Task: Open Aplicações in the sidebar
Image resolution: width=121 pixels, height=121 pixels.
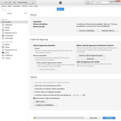Action: 8,25
